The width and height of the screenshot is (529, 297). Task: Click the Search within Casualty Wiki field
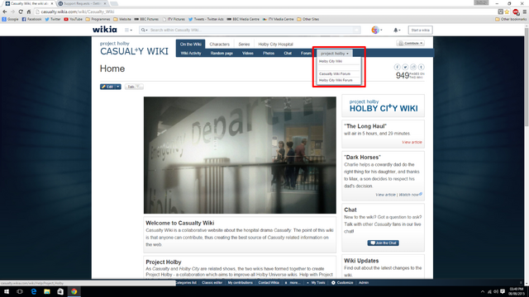point(250,30)
